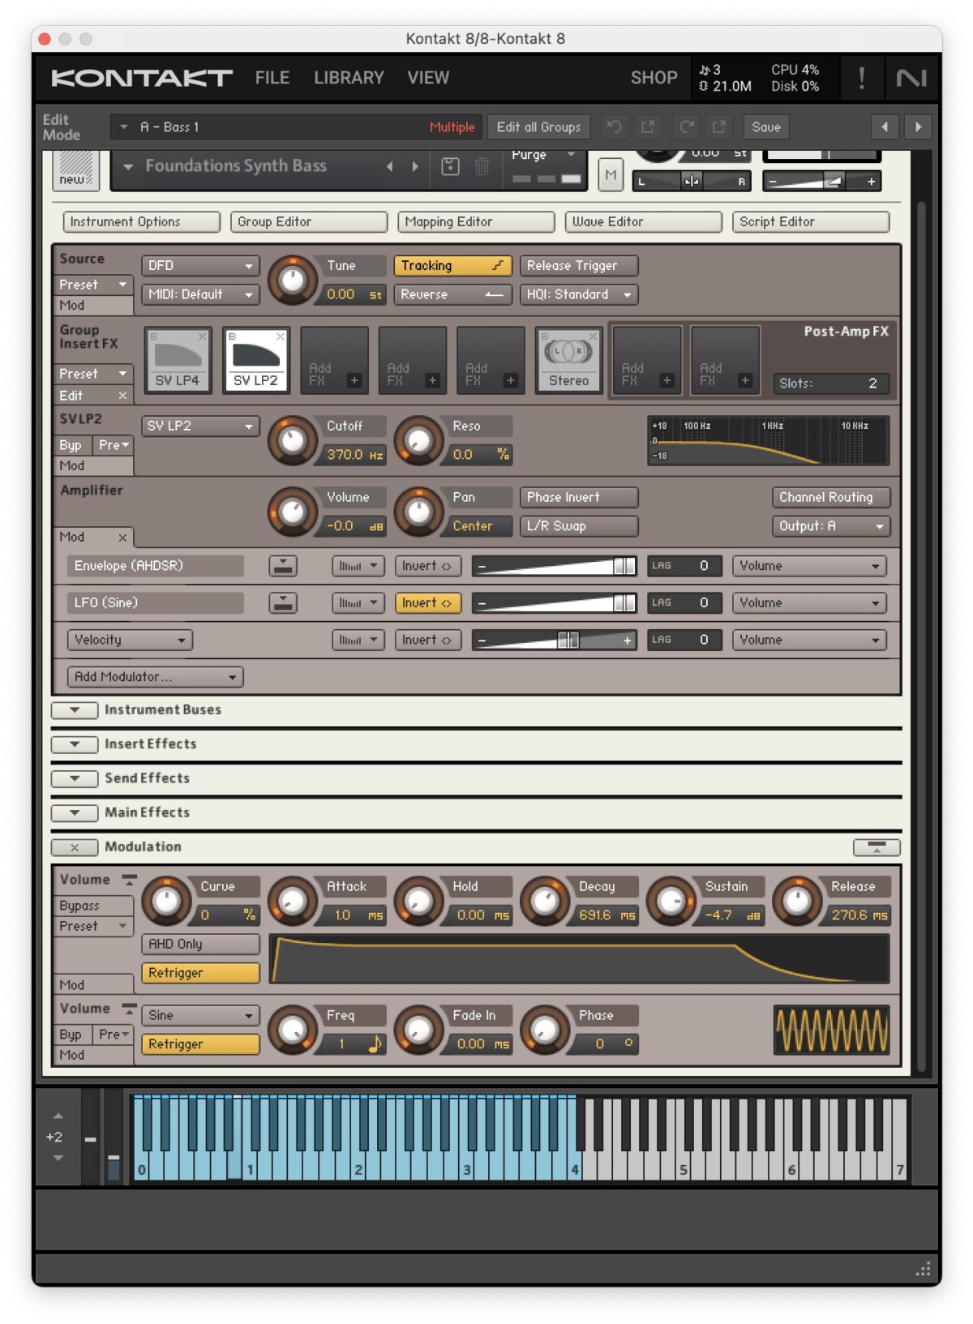973x1324 pixels.
Task: Add FX in last post-amp slot
Action: pos(725,360)
